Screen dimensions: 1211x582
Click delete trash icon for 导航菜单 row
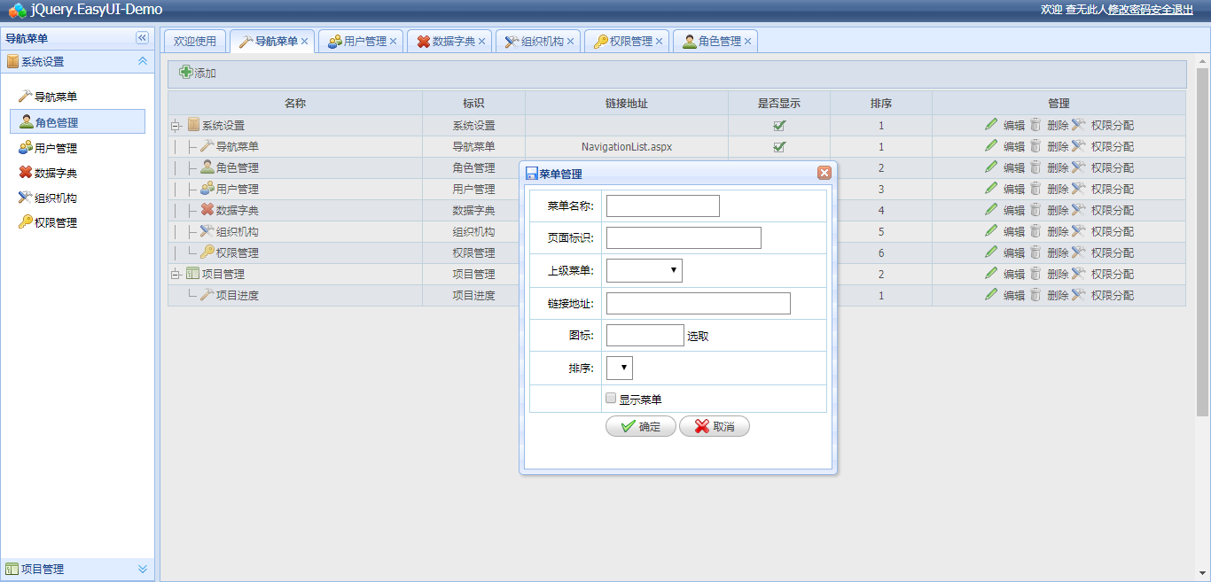tap(1035, 146)
